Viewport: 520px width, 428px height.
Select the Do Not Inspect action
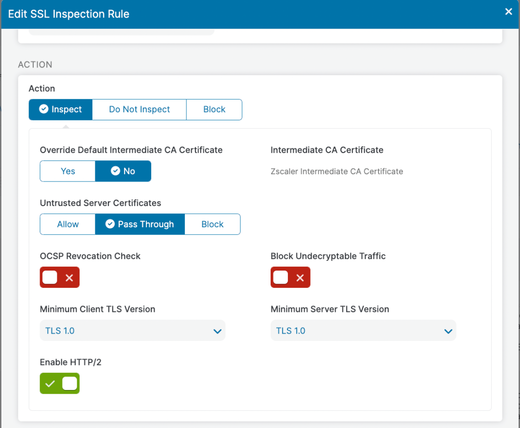(x=139, y=109)
